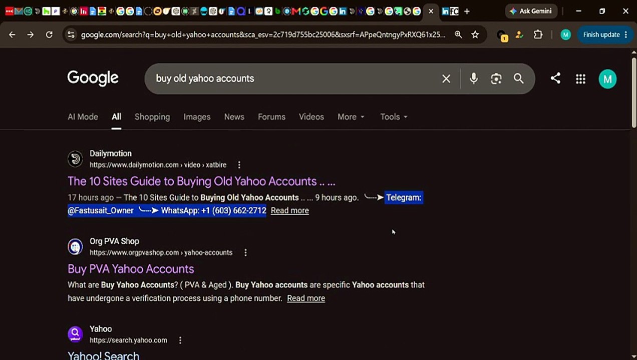Bookmark this page with the star
This screenshot has width=637, height=360.
pyautogui.click(x=475, y=34)
